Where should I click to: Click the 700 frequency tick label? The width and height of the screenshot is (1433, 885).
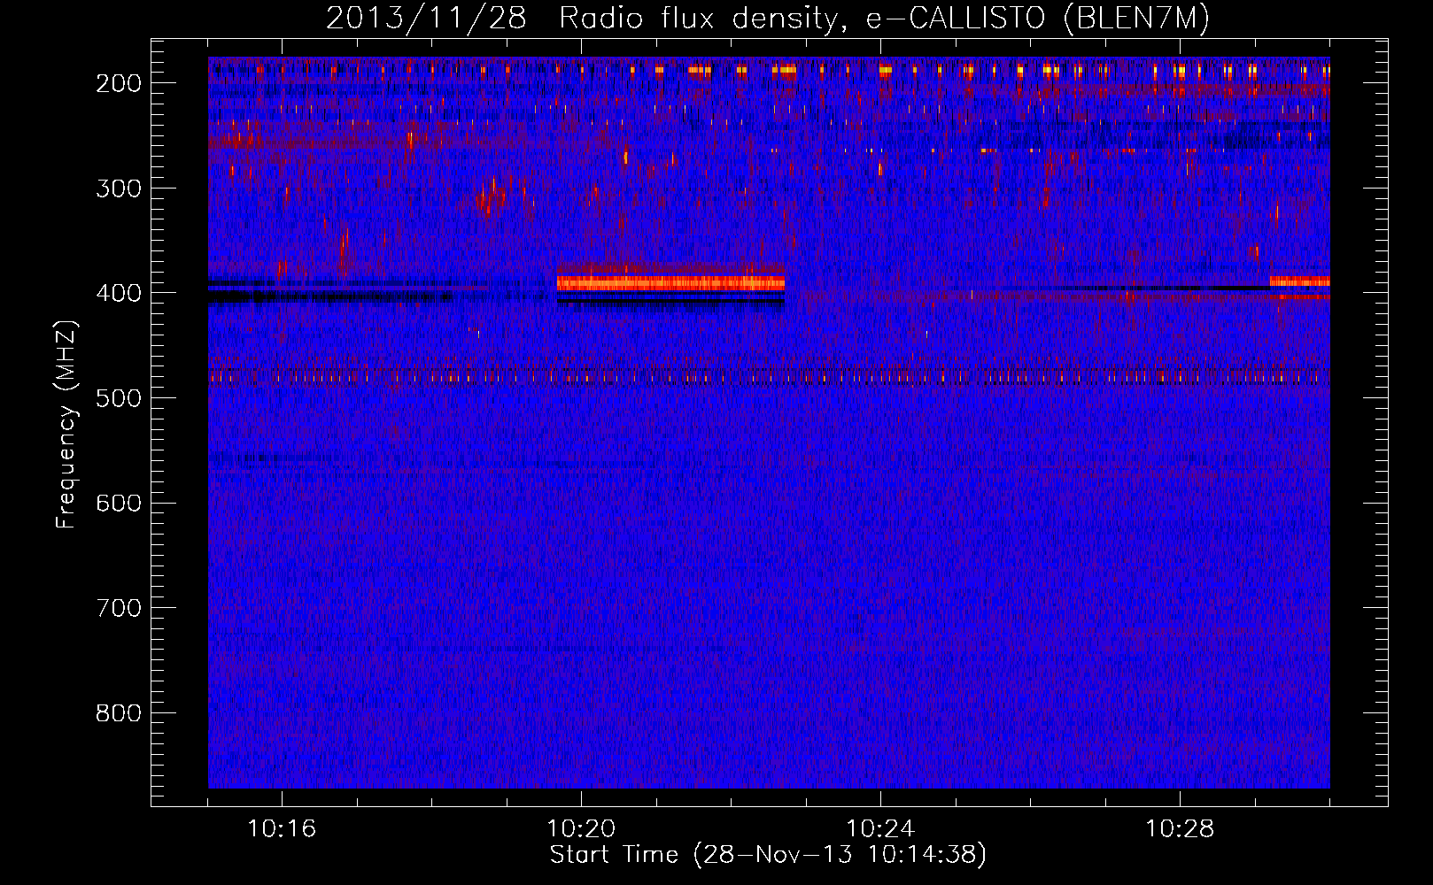(118, 608)
